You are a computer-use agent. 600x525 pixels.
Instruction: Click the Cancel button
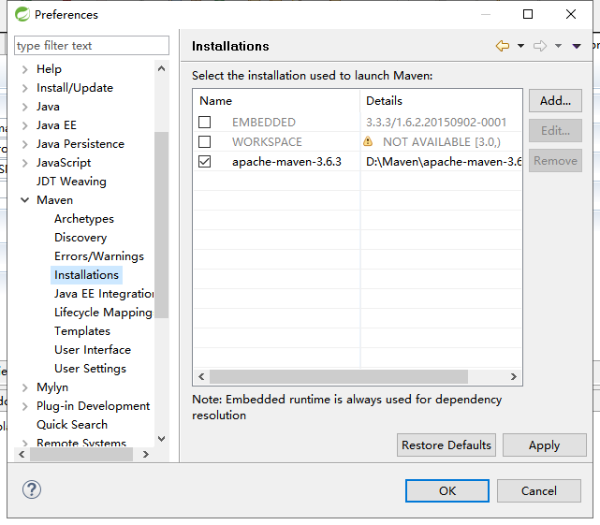pos(539,490)
